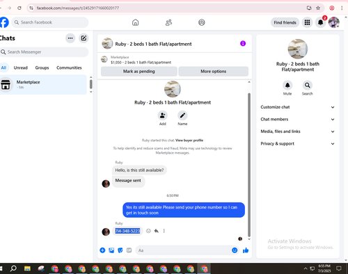
Task: Compose a new message icon
Action: pos(84,38)
